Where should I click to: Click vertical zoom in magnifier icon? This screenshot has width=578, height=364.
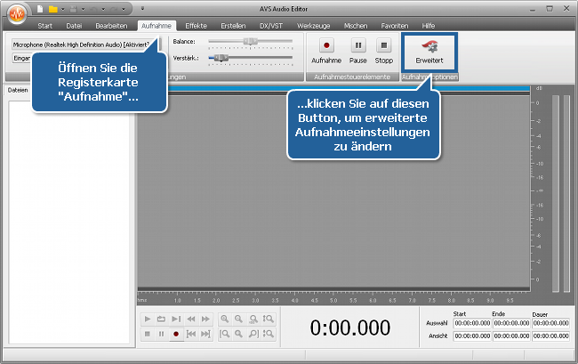[x=269, y=319]
